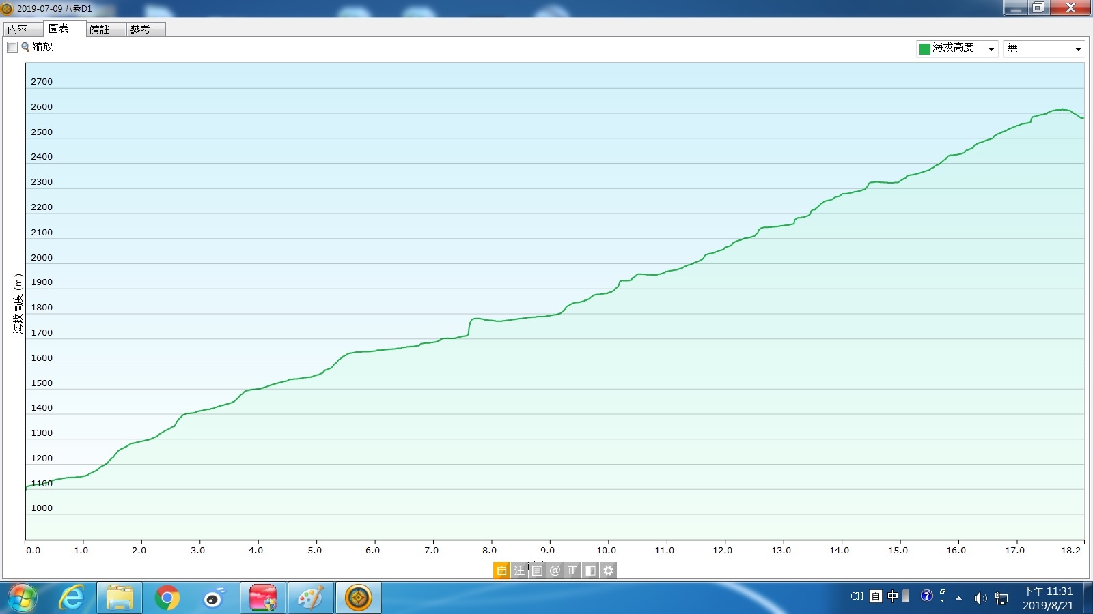Open the pink picture app on the taskbar
The image size is (1093, 614).
[263, 598]
